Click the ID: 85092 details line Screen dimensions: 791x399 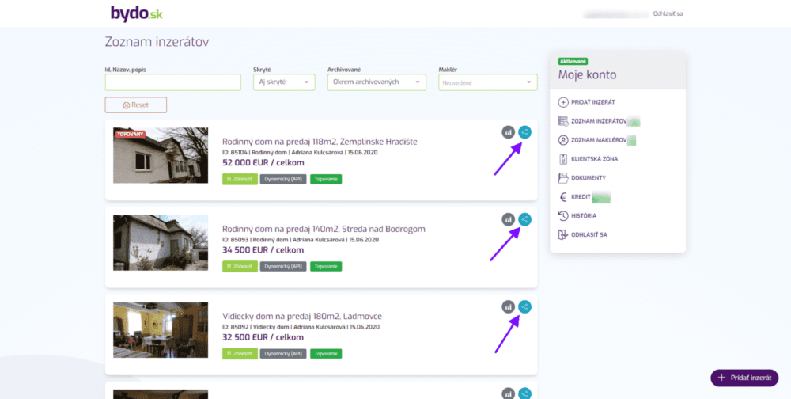300,327
